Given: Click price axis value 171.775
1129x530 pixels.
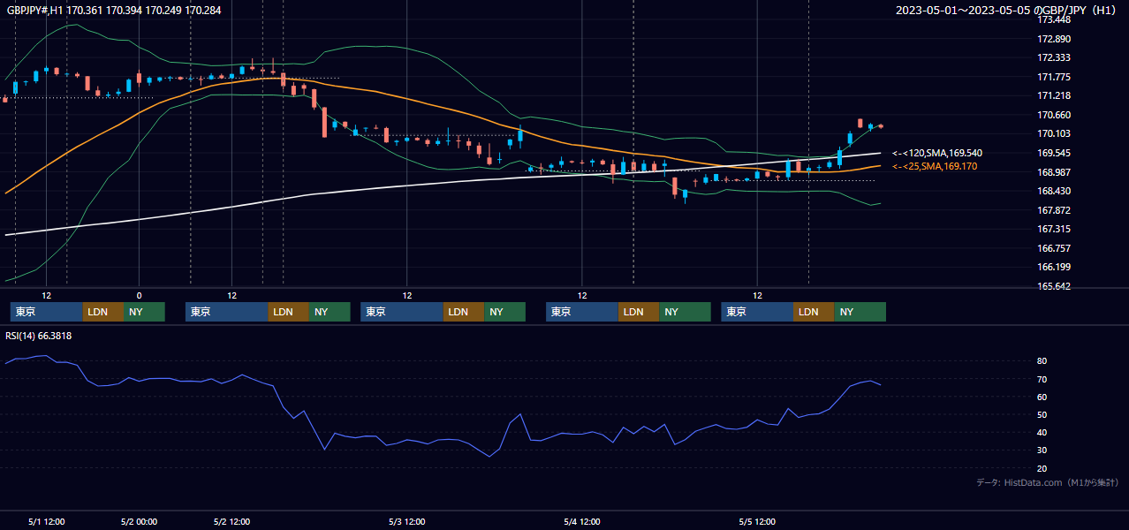Looking at the screenshot, I should pos(1054,77).
